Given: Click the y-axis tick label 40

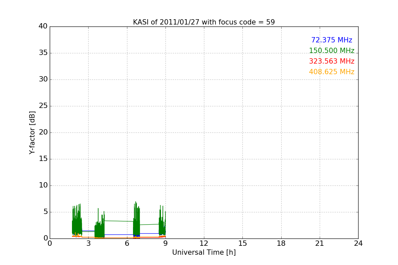Looking at the screenshot, I should click(43, 26).
